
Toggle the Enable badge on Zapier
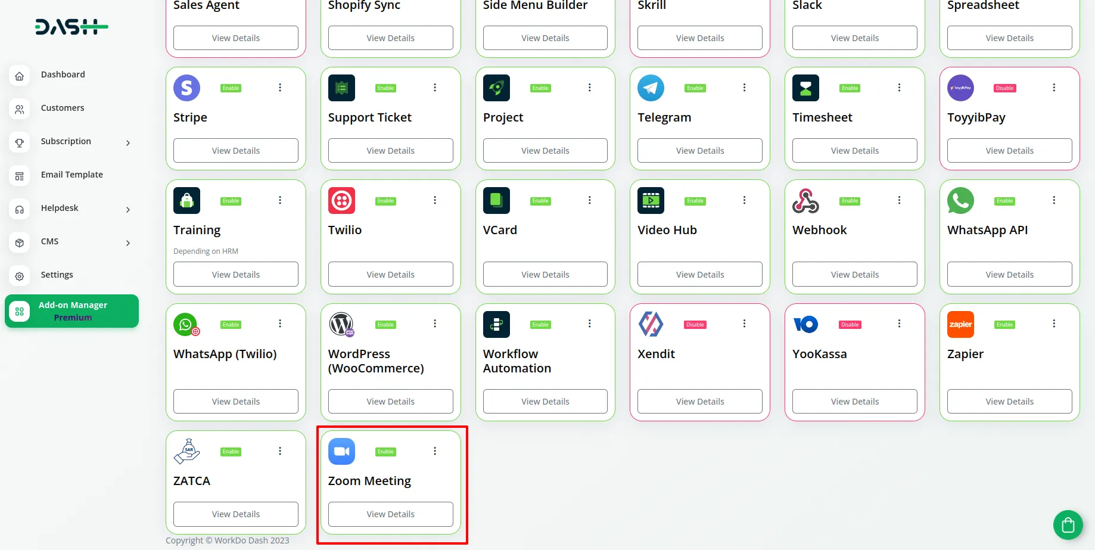point(1004,325)
